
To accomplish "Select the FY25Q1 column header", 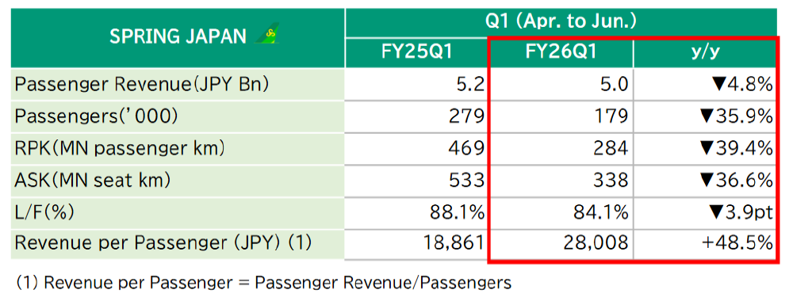I will 416,53.
